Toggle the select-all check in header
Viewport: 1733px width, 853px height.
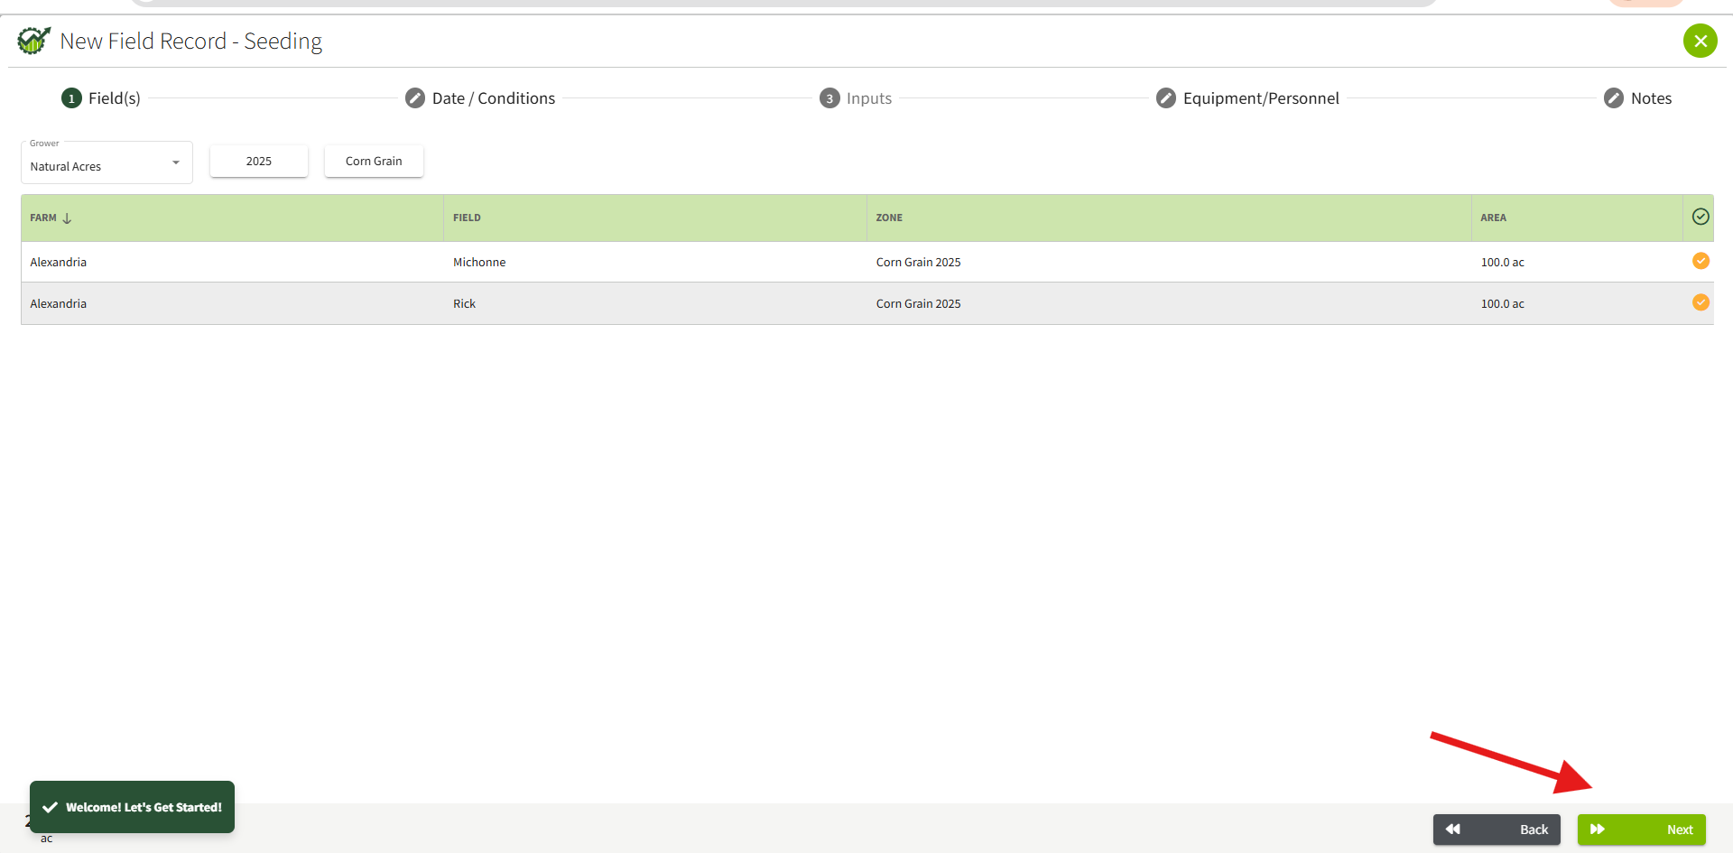1701,217
